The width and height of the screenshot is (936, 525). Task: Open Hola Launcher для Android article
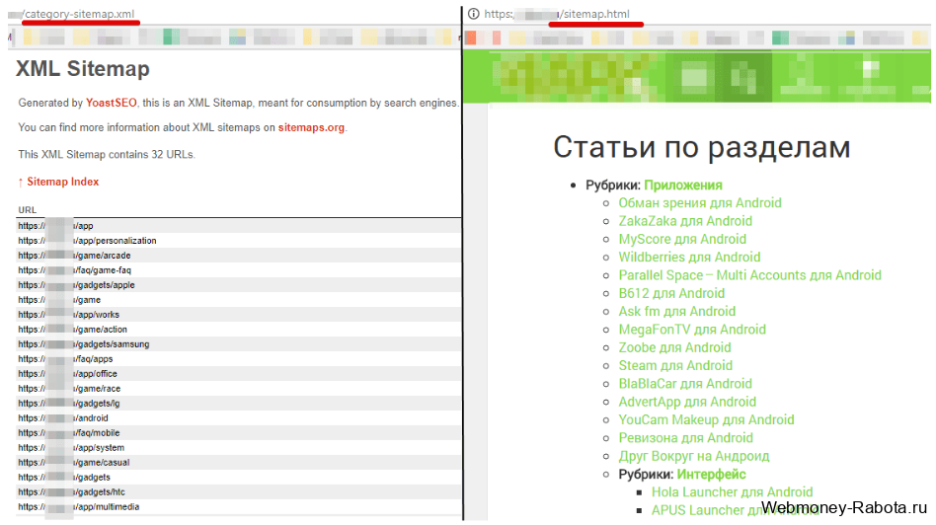click(x=732, y=492)
